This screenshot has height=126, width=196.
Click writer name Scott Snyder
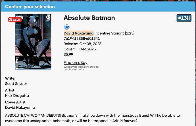[x=16, y=84]
